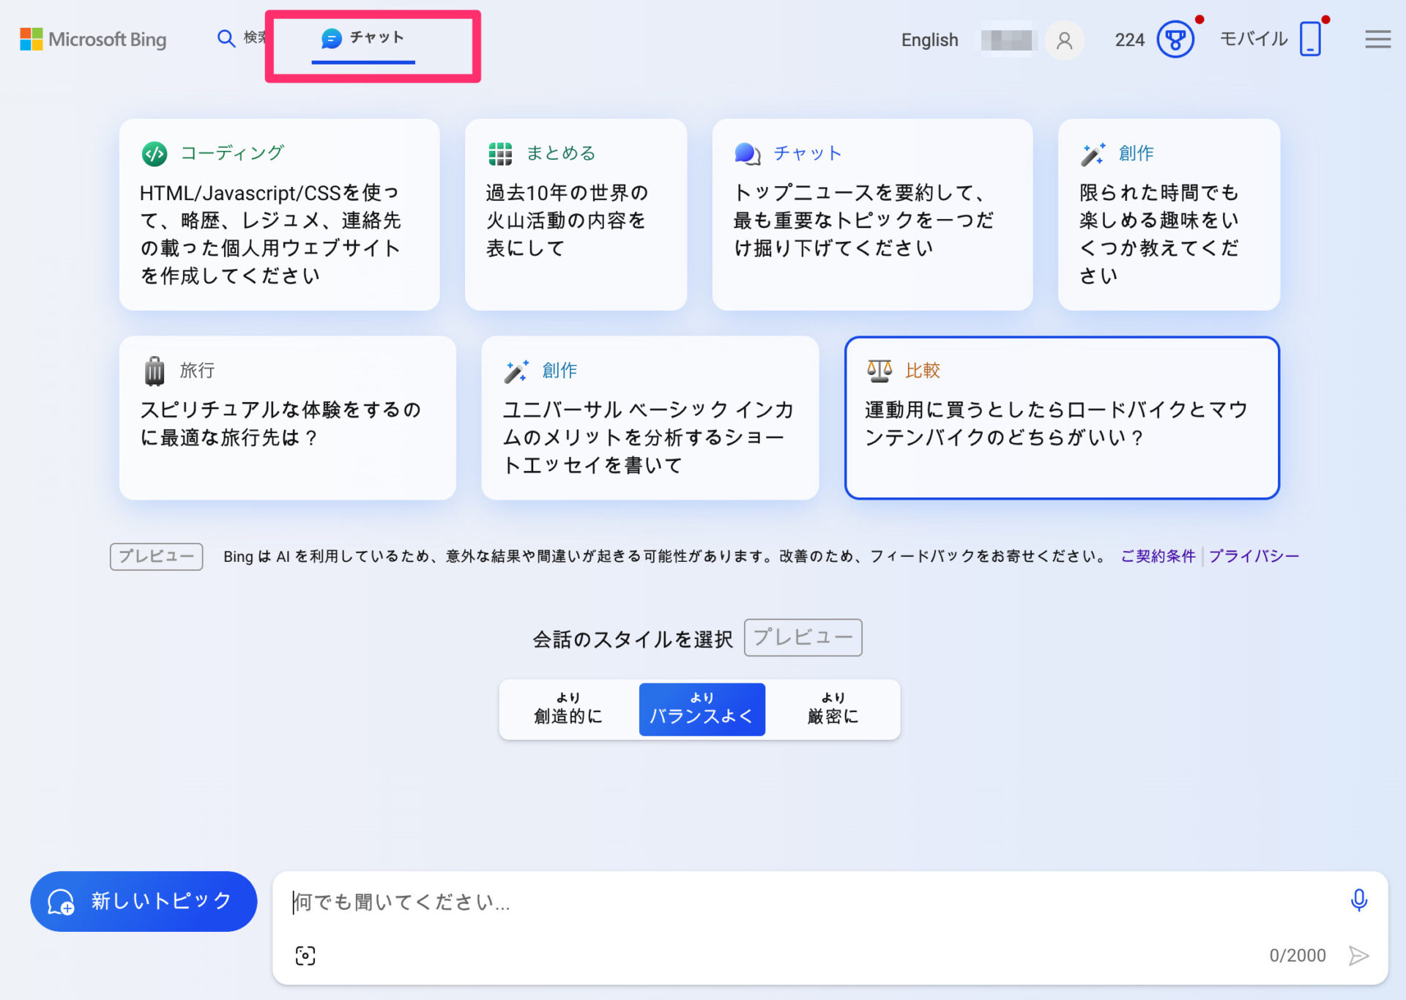Click the send arrow icon
Image resolution: width=1406 pixels, height=1000 pixels.
coord(1358,955)
